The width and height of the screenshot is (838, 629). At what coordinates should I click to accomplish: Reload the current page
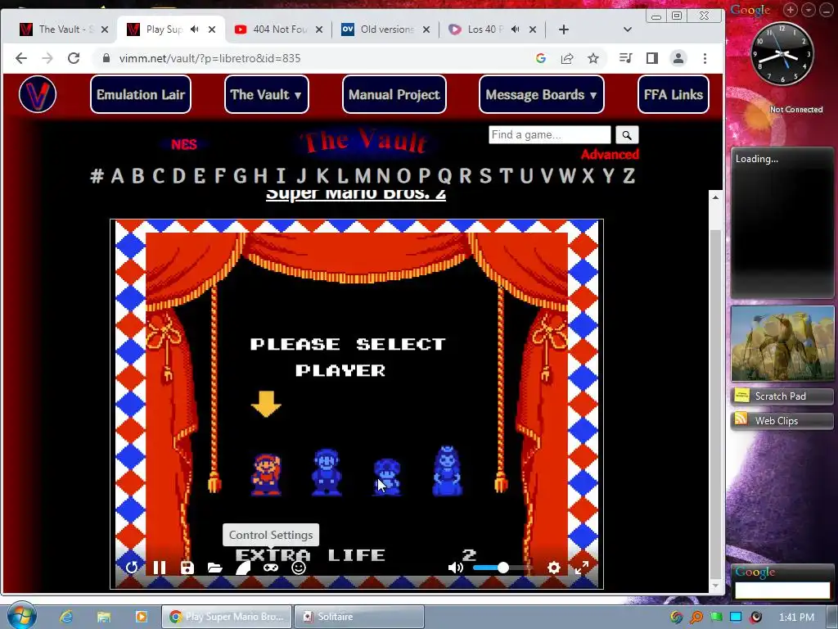tap(74, 58)
